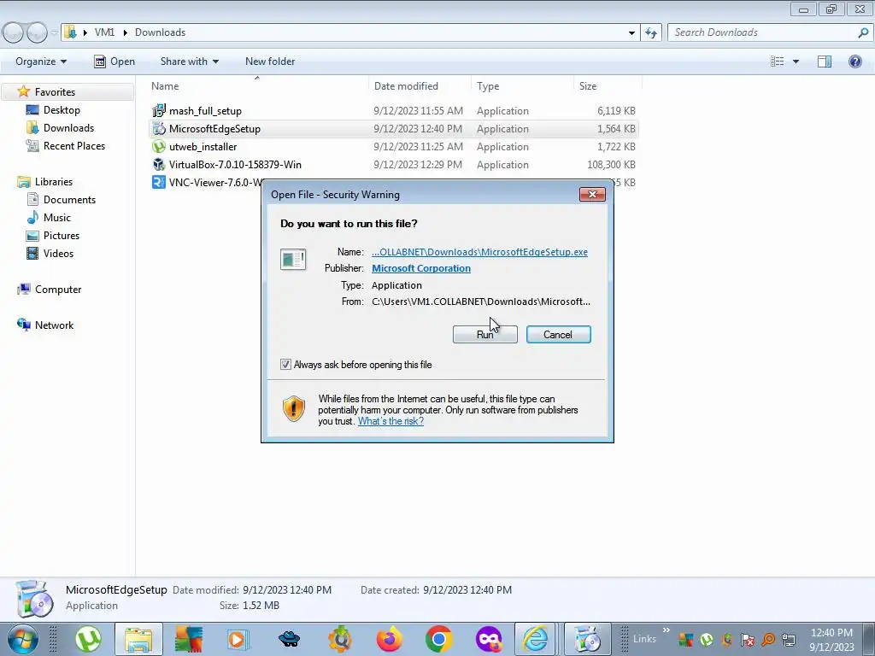Open Action Center flag tray icon
The width and height of the screenshot is (875, 656).
point(748,640)
